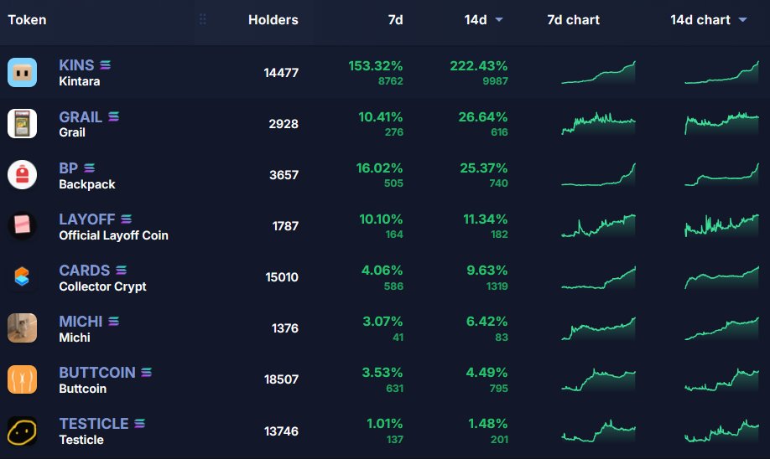
Task: Open the TESTICLE token link
Action: (94, 423)
